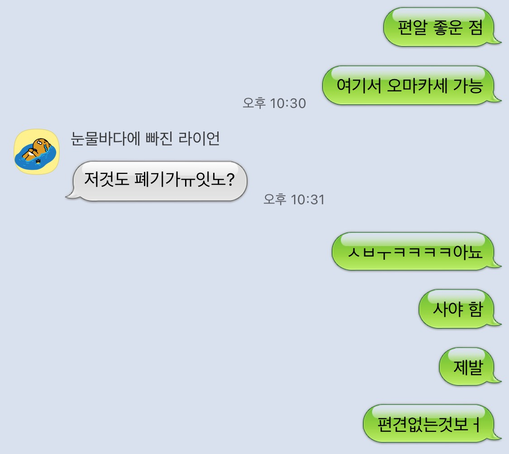Tap sender name 눈물바다에 빠진 라이언

coord(145,139)
